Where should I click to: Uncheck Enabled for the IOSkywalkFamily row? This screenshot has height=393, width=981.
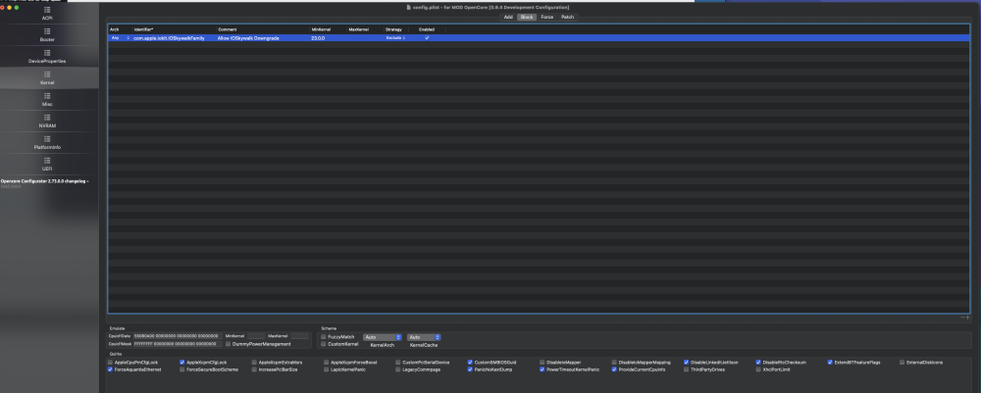click(x=428, y=38)
